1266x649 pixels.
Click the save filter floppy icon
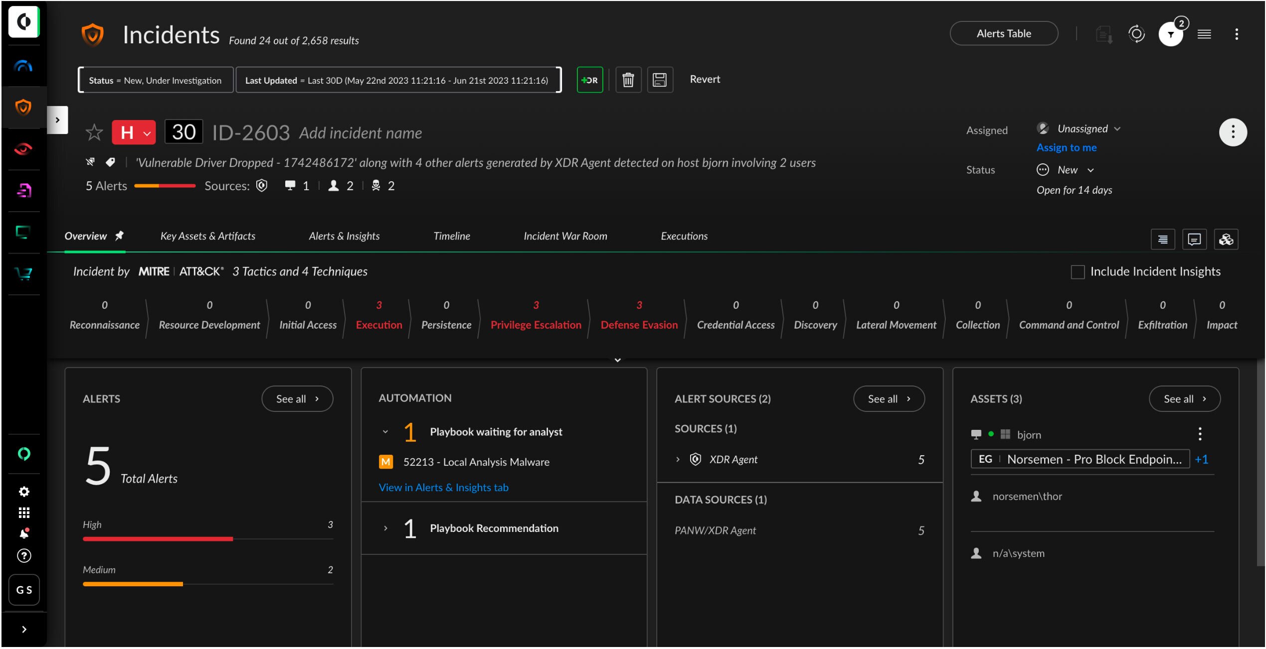click(x=660, y=80)
